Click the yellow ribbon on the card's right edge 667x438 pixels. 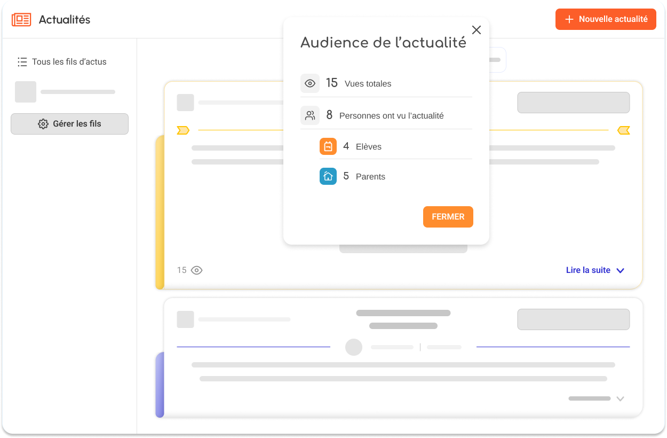click(x=624, y=130)
